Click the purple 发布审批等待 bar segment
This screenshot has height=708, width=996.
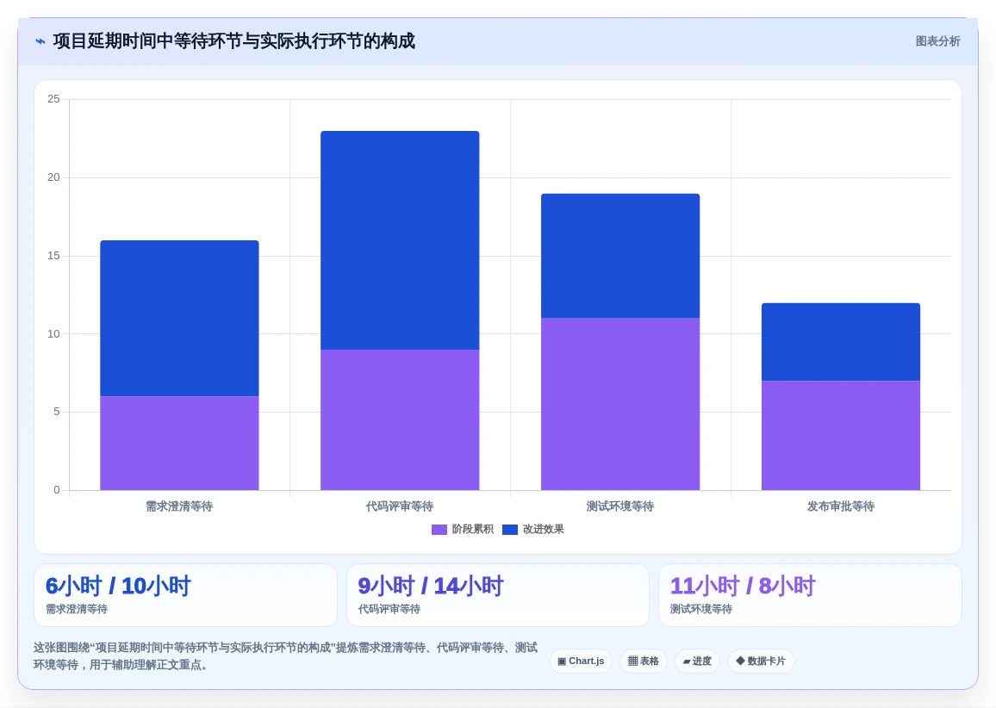pos(840,436)
